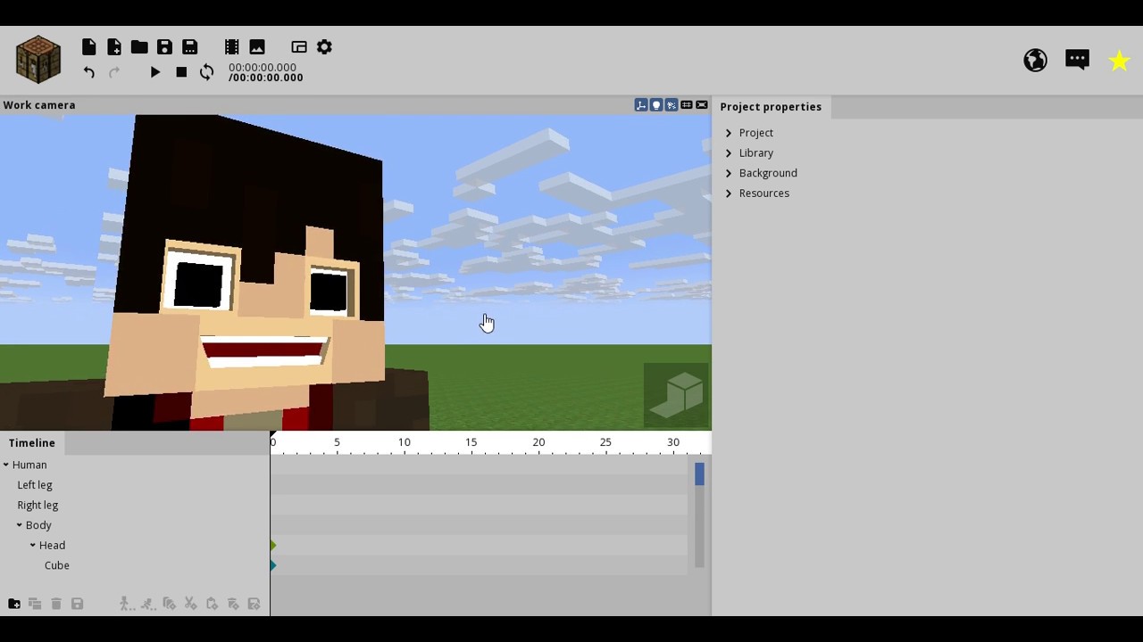Add a new timeline folder

coord(14,604)
